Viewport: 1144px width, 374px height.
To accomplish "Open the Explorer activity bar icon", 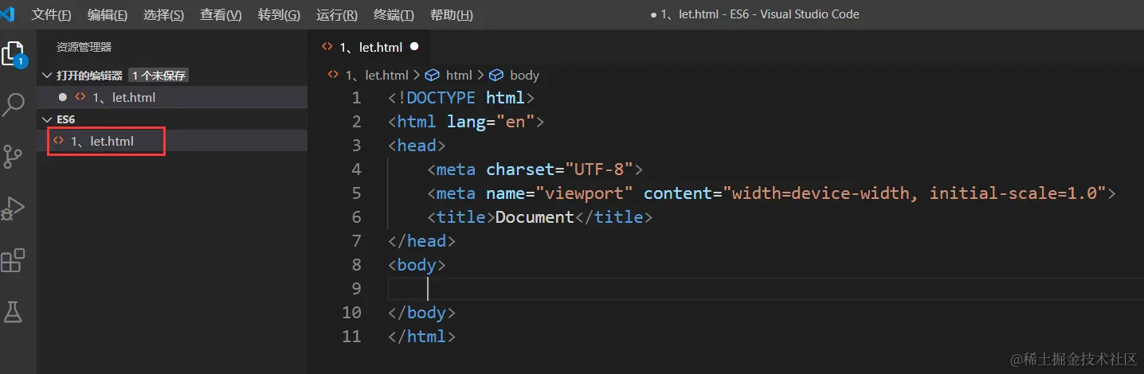I will click(x=14, y=54).
